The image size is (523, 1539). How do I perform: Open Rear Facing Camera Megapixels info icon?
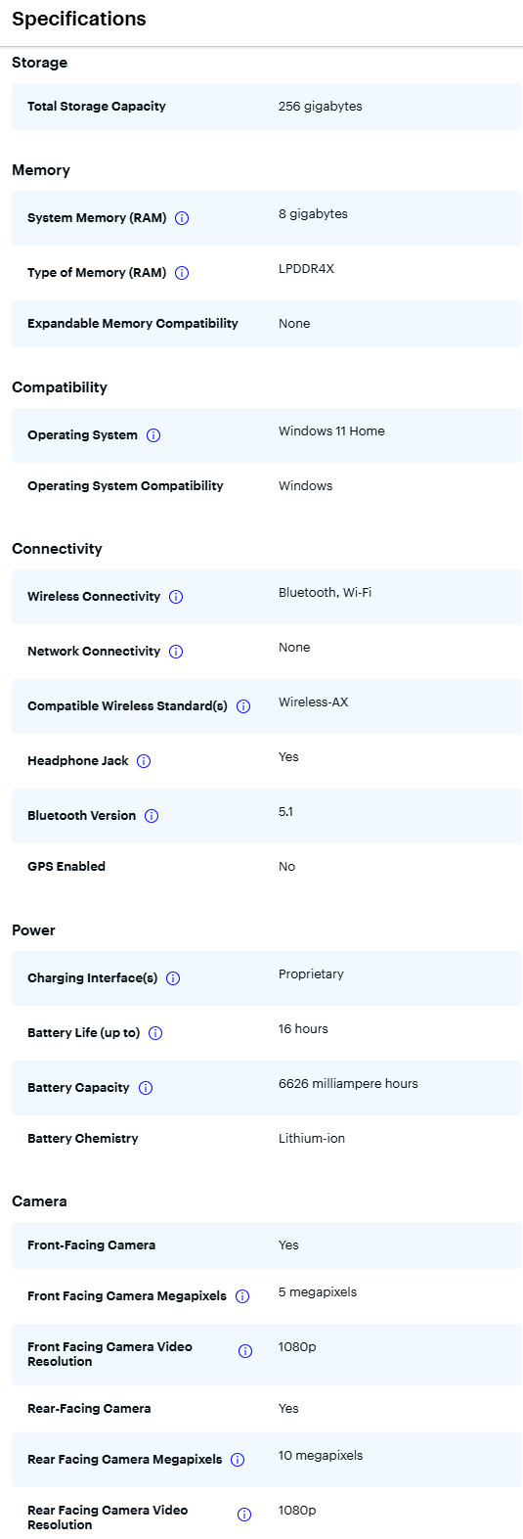tap(239, 1460)
